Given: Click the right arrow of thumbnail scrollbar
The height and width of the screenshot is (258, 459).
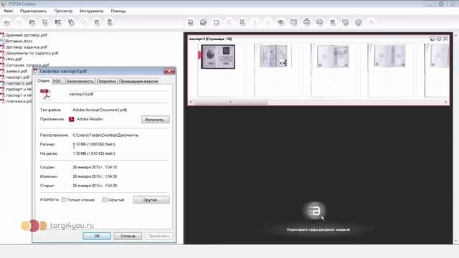Looking at the screenshot, I should point(446,102).
